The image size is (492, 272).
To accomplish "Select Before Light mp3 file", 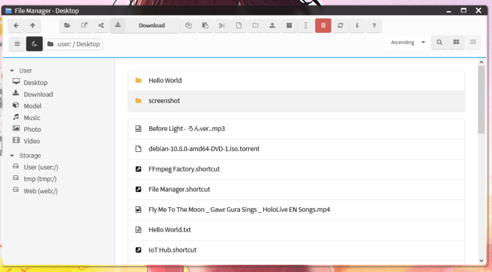I will coord(296,129).
